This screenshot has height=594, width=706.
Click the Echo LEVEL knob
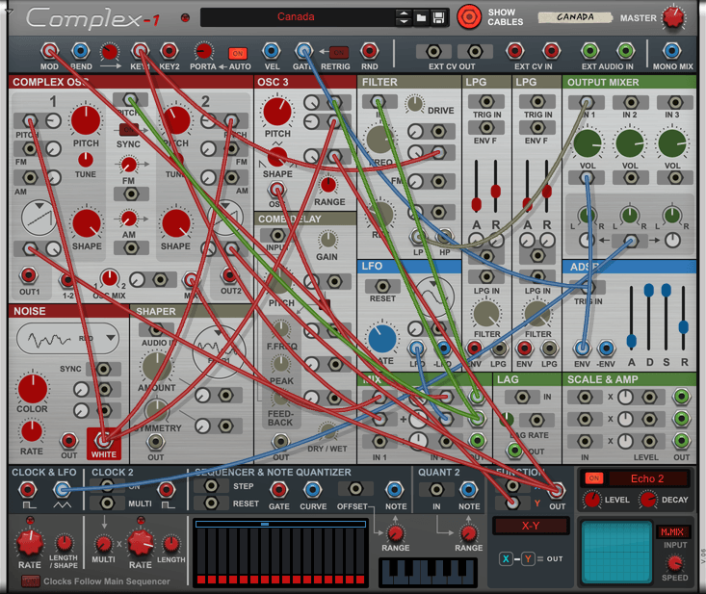[x=592, y=500]
